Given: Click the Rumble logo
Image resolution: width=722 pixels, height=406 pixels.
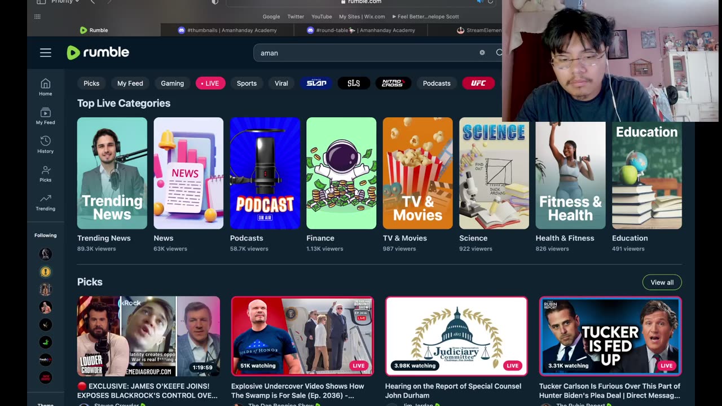Looking at the screenshot, I should point(98,52).
